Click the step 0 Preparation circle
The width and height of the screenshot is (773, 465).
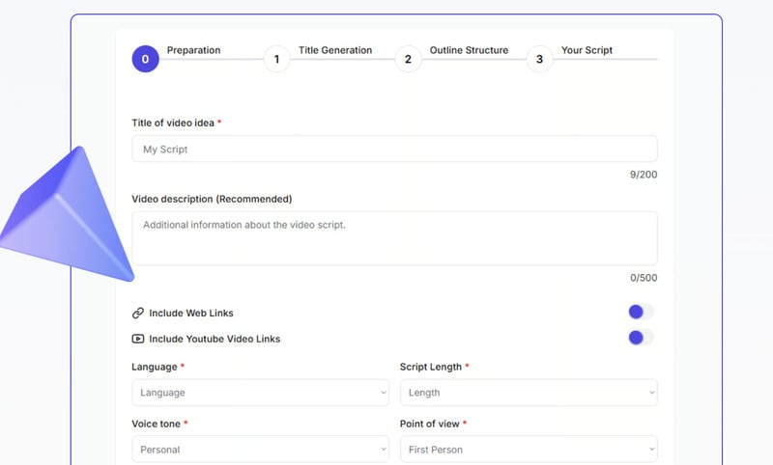[x=145, y=59]
